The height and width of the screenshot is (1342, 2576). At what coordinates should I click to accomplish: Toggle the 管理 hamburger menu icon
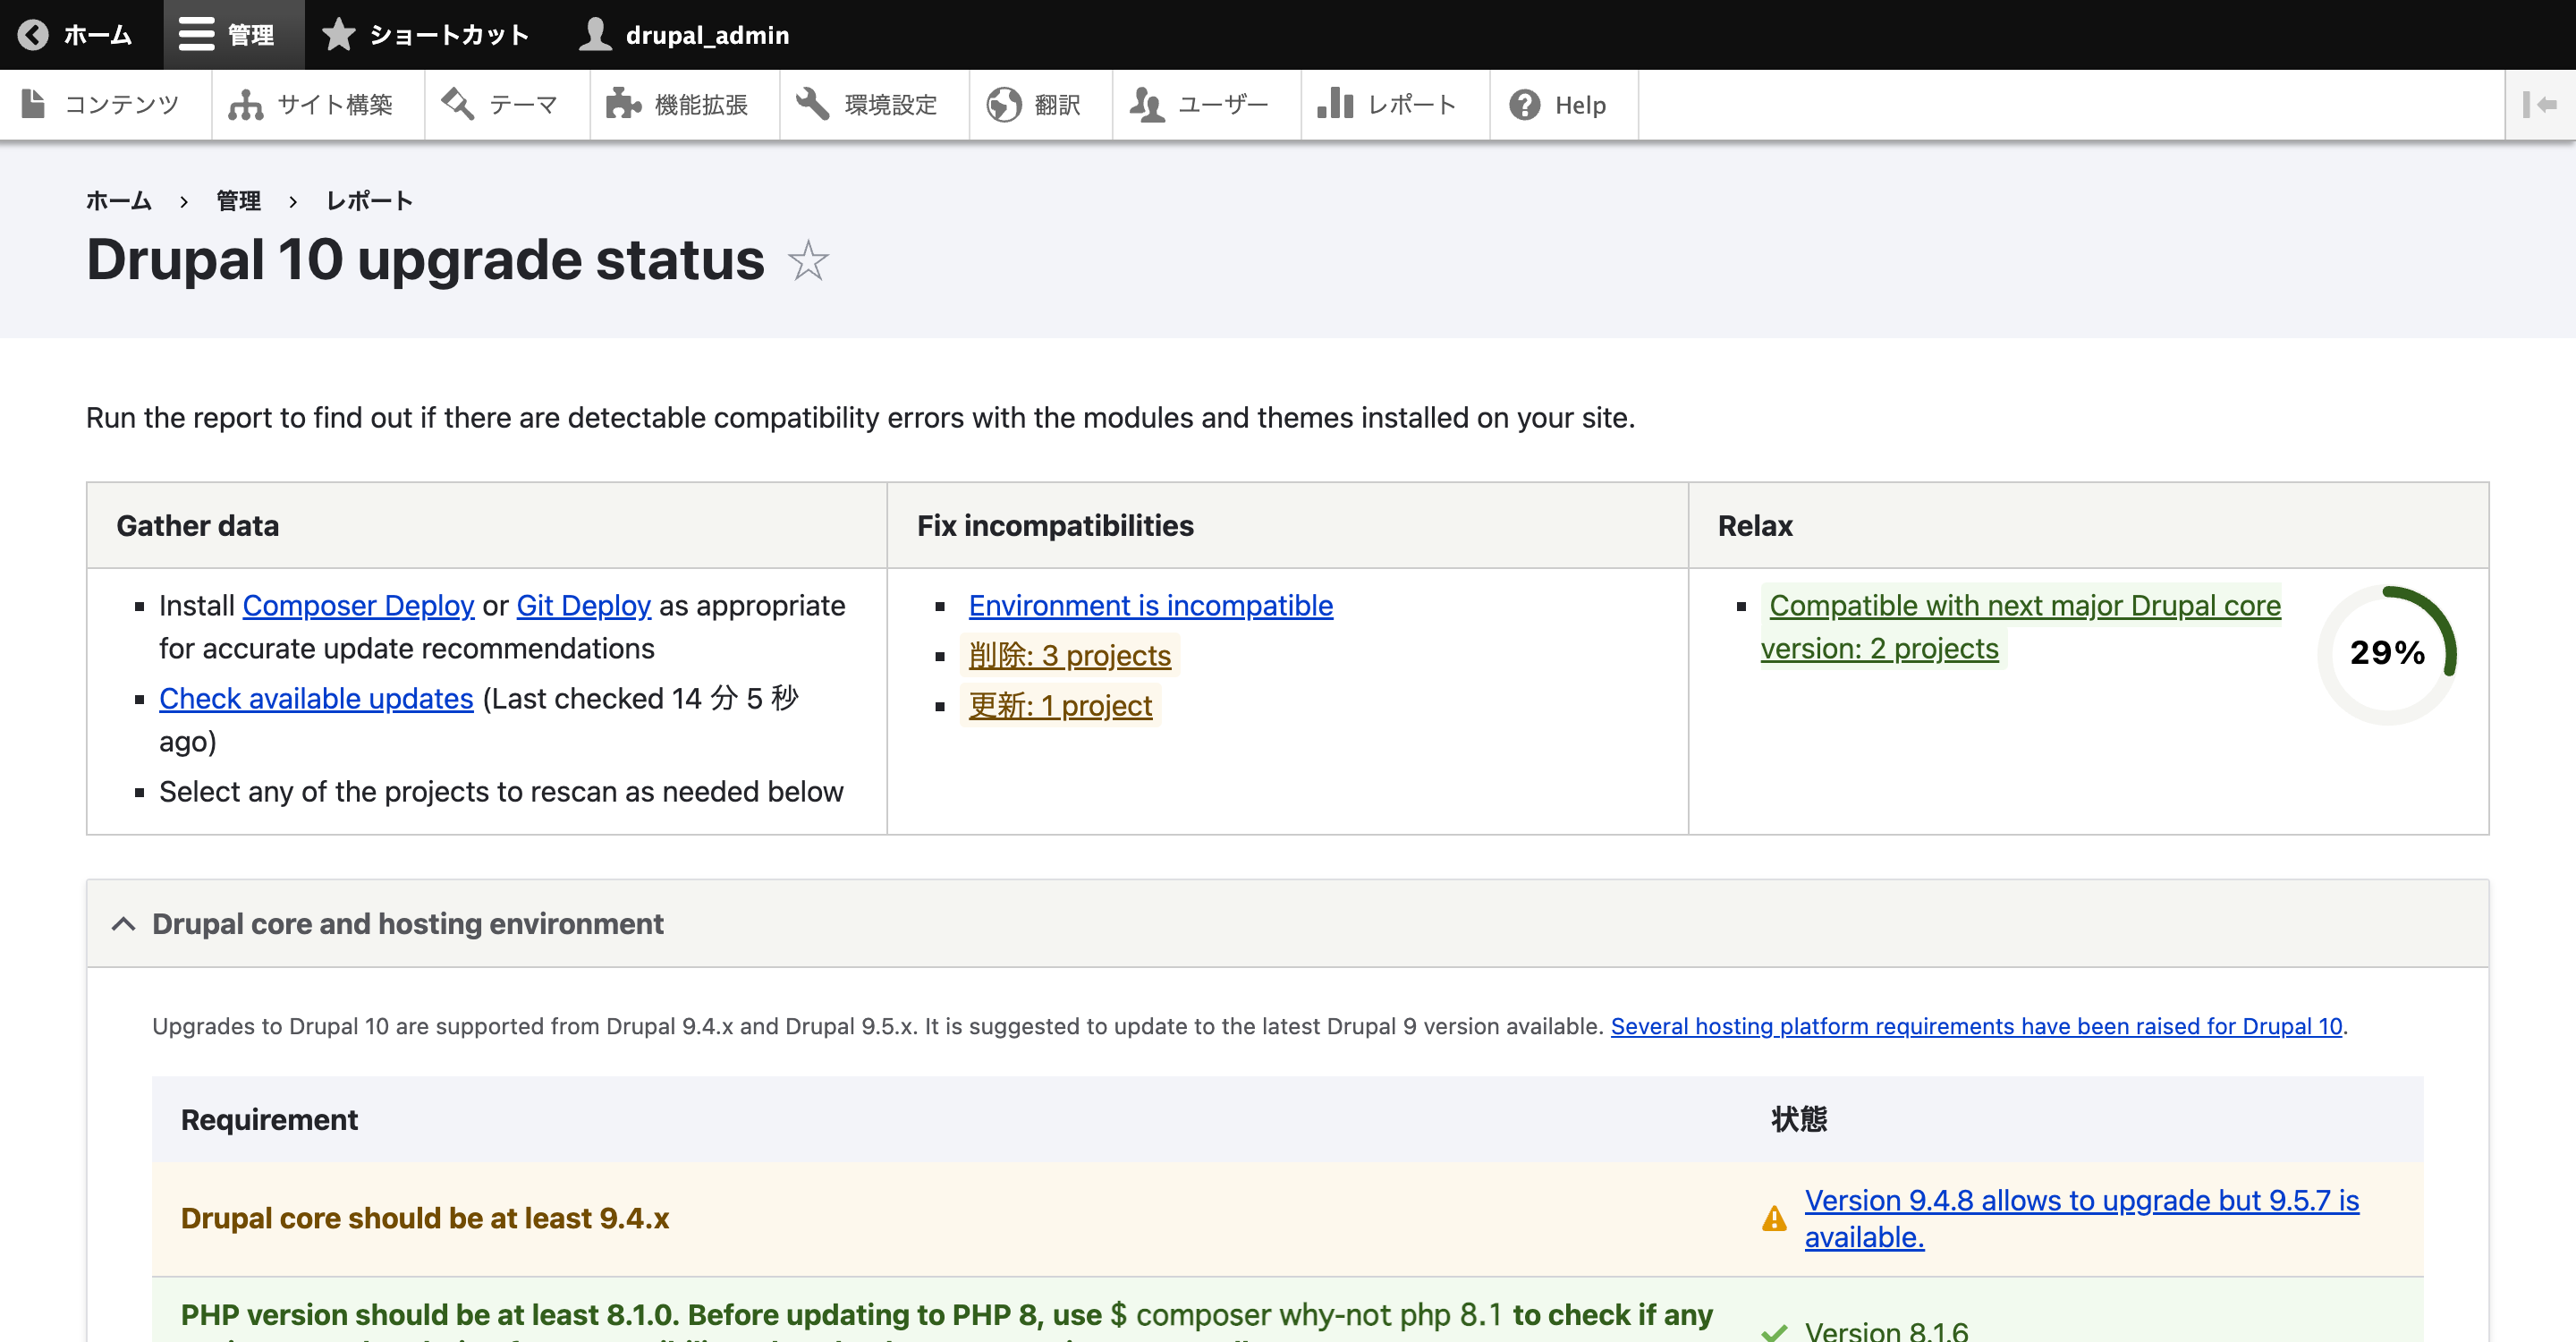pos(196,35)
